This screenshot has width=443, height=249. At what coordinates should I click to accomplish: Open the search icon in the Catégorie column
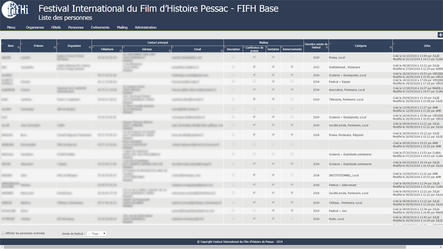point(391,48)
